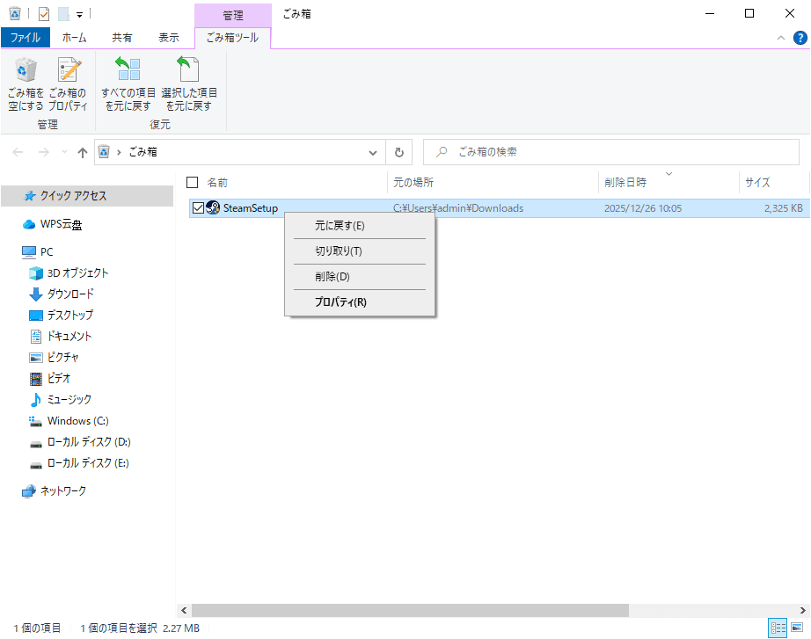This screenshot has width=811, height=639.
Task: Uncheck the checkbox next to SteamSetup
Action: coord(199,207)
